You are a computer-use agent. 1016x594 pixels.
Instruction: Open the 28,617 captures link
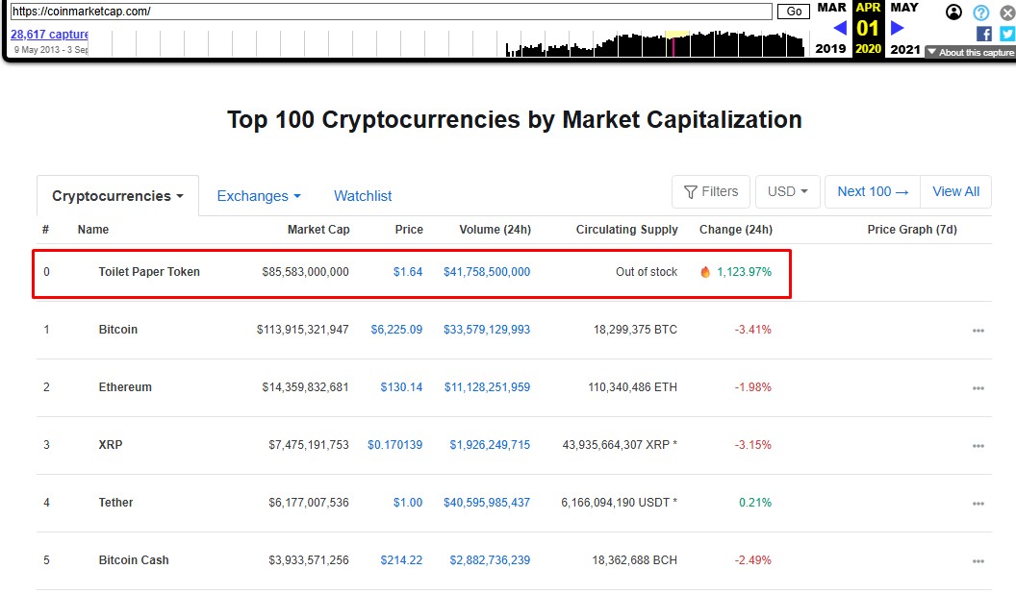[49, 35]
